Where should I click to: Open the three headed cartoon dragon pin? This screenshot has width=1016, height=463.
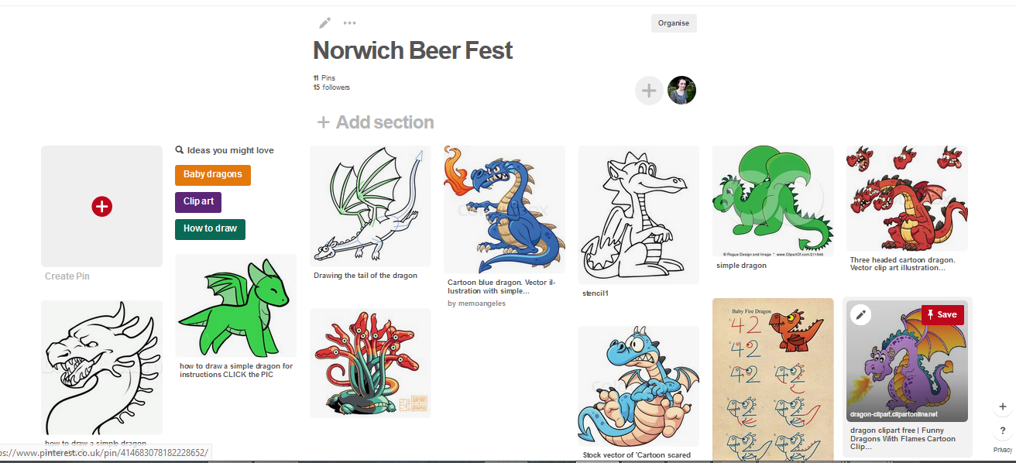pyautogui.click(x=907, y=199)
